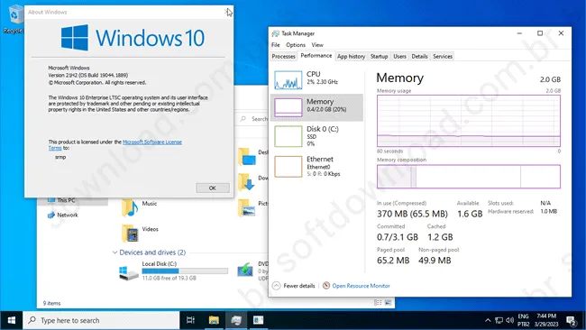Click the '370 MB (65.5 MB)' in-use value
The image size is (586, 330).
coord(412,214)
